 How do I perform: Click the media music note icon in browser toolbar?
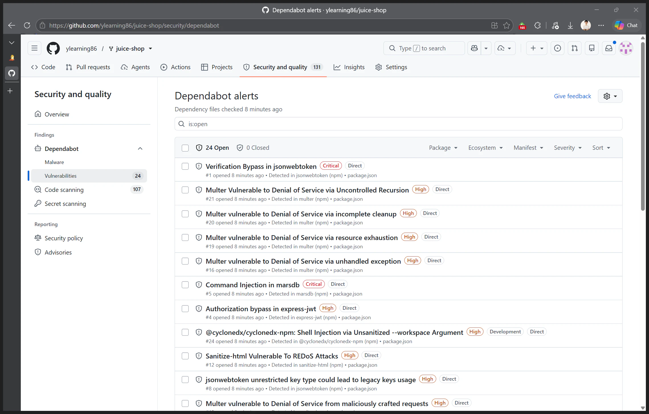[x=555, y=25]
